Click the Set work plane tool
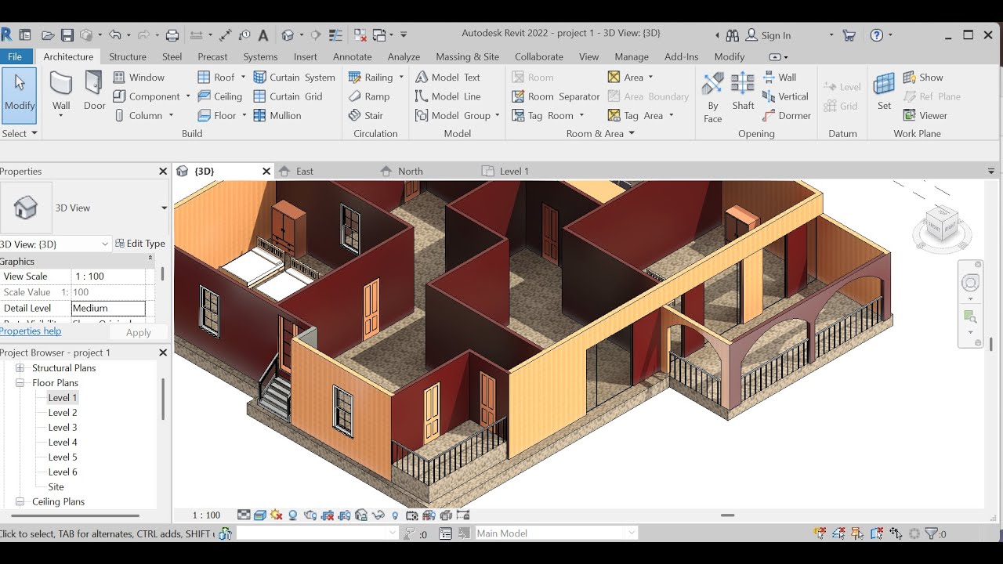The width and height of the screenshot is (1003, 564). pos(884,91)
